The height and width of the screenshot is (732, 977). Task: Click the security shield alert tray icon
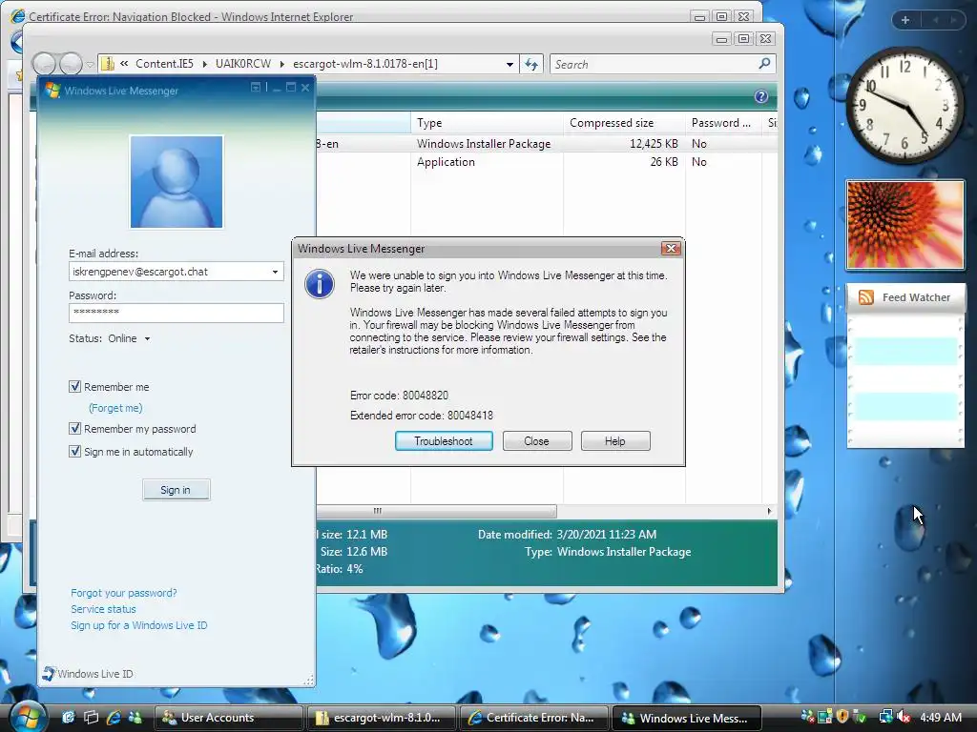(x=842, y=717)
